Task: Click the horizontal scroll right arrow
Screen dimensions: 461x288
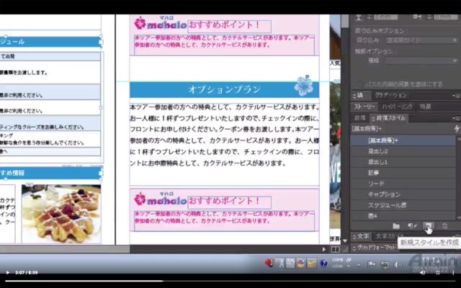Action: [324, 249]
